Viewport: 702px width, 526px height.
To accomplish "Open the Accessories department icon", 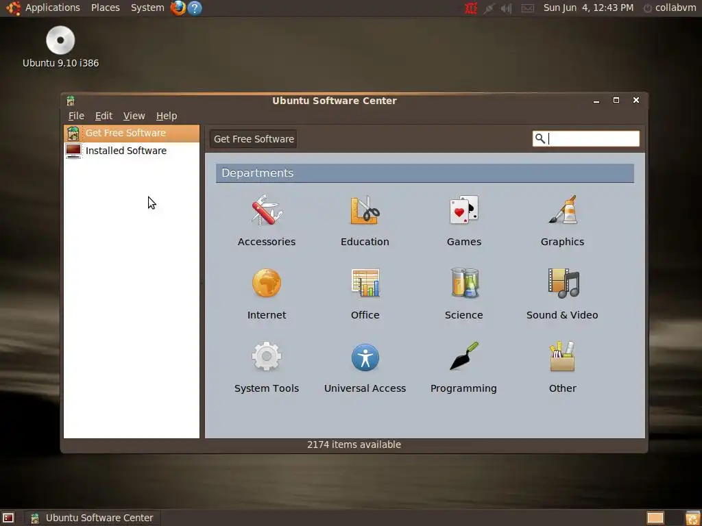I will pos(267,210).
